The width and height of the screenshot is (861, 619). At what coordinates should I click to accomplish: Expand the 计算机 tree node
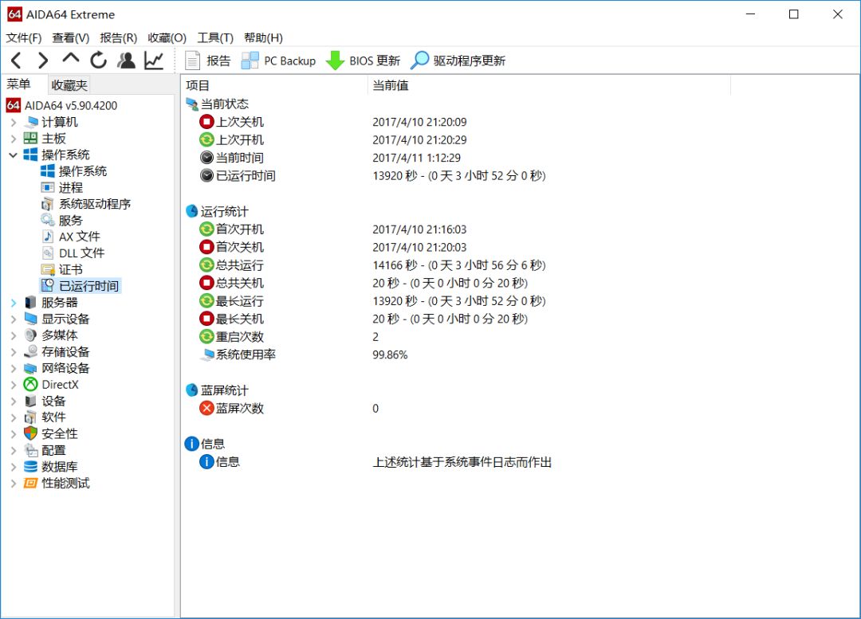(14, 121)
